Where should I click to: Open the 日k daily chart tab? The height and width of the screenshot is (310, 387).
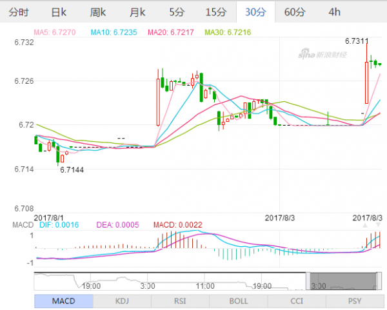pyautogui.click(x=59, y=12)
